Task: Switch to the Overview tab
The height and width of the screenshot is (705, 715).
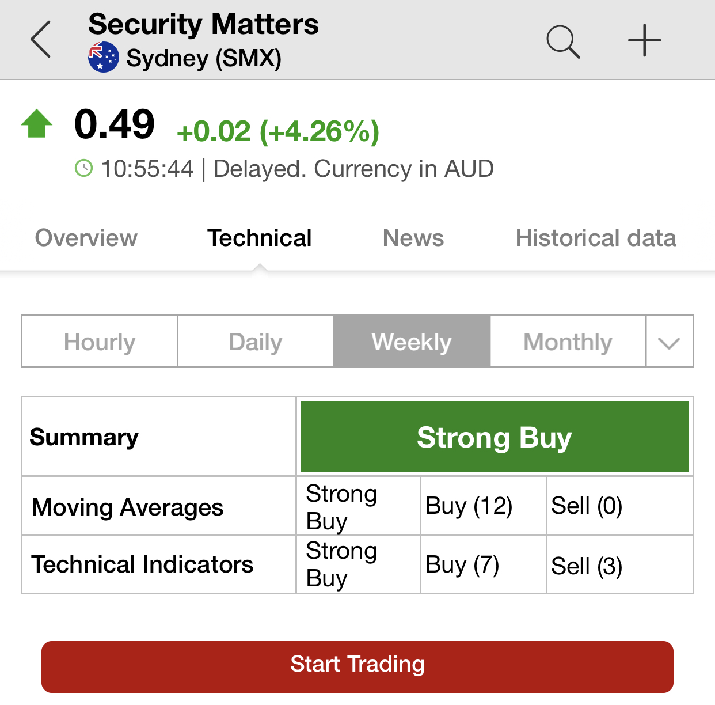Action: (x=86, y=238)
